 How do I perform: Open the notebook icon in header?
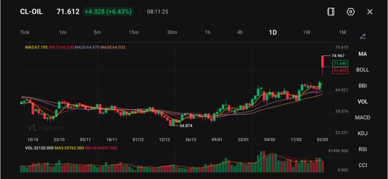pos(331,12)
